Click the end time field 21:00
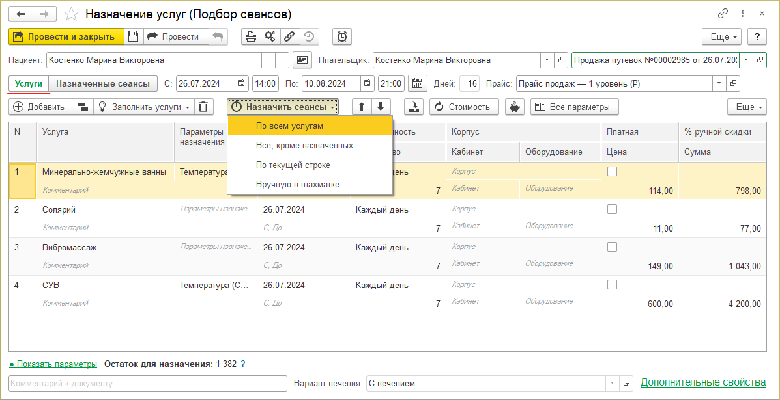Image resolution: width=780 pixels, height=400 pixels. [x=392, y=83]
